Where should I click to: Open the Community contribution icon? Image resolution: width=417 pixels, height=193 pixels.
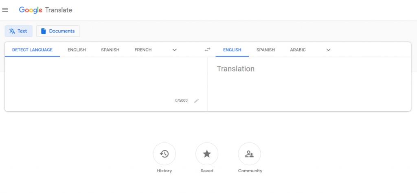tap(250, 154)
